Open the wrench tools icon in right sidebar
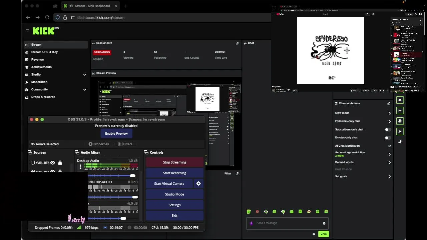 click(400, 131)
